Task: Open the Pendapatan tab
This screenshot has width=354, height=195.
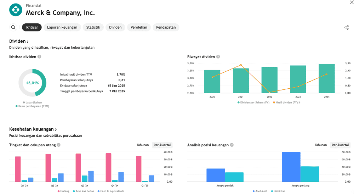Action: coord(166,27)
